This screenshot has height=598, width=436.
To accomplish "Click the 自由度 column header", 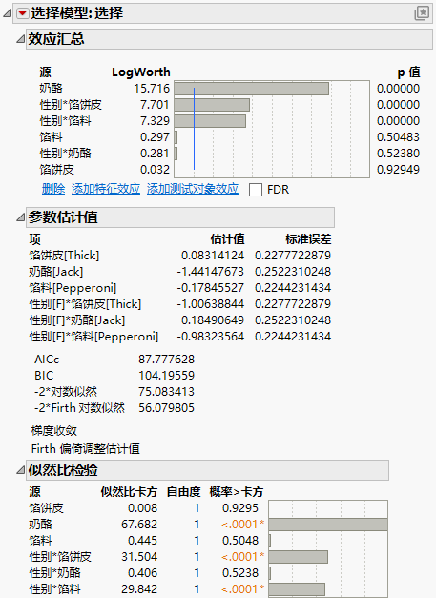I will [x=183, y=492].
